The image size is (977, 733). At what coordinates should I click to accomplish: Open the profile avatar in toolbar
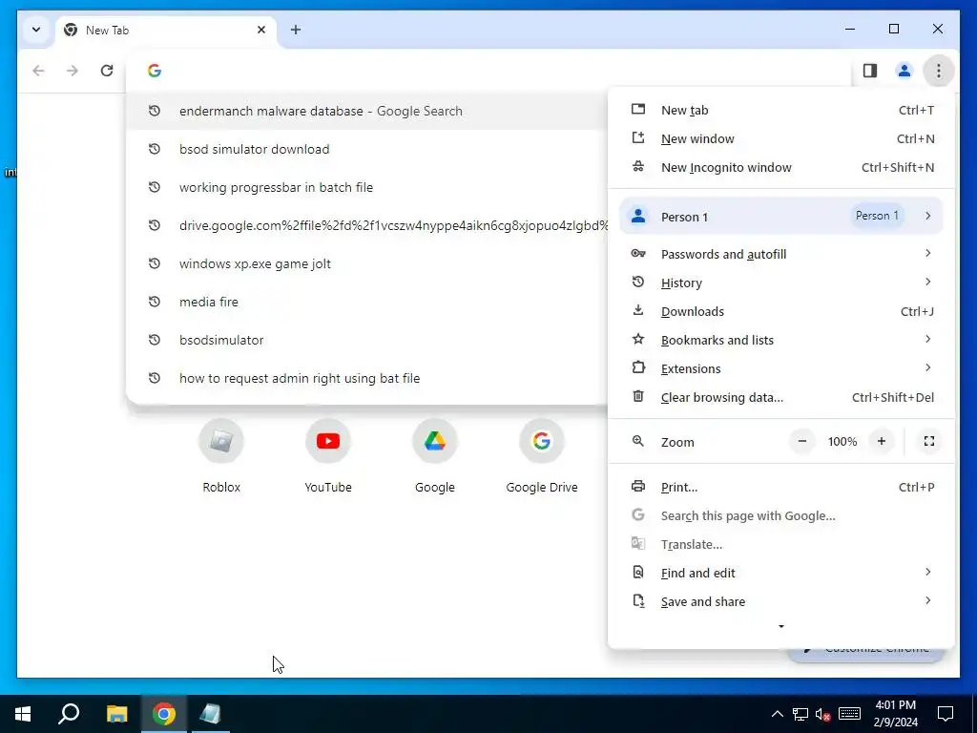904,71
